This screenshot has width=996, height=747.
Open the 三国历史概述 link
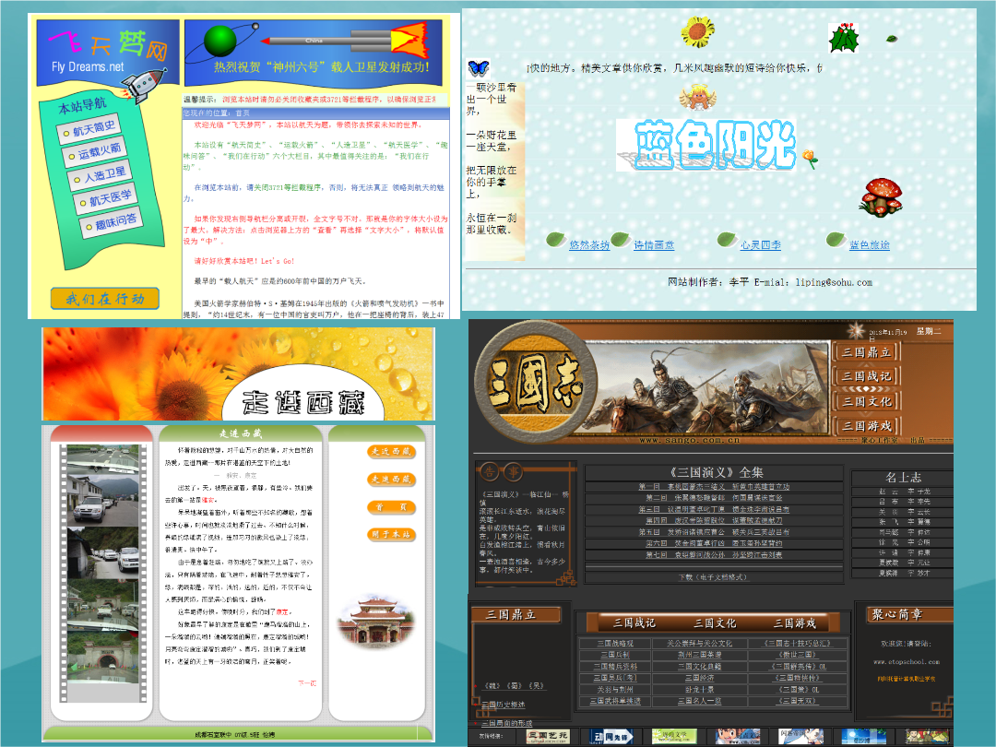click(504, 705)
